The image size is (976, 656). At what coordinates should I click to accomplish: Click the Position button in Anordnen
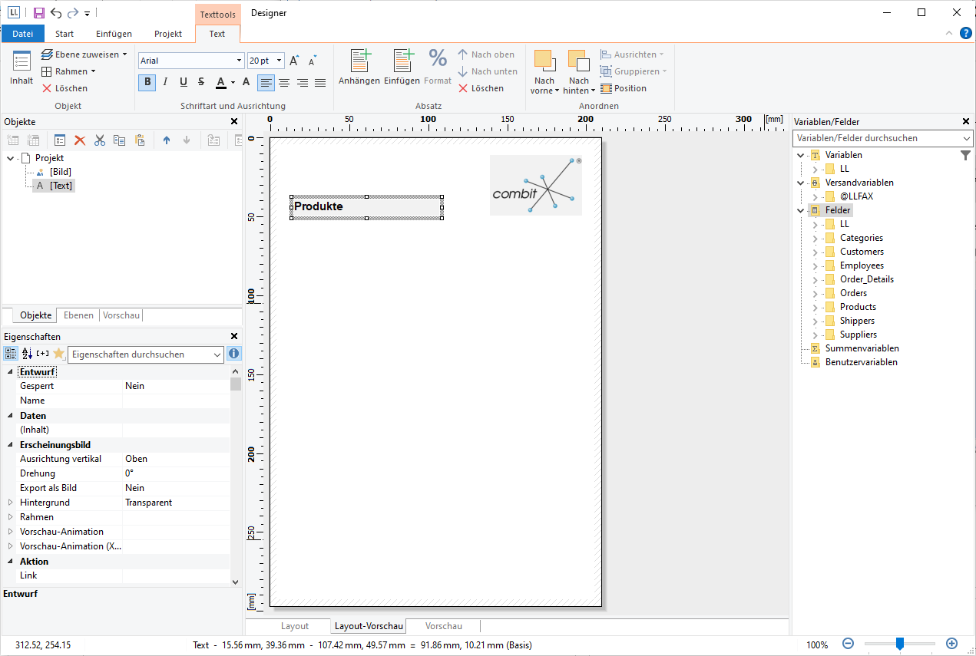(x=623, y=88)
